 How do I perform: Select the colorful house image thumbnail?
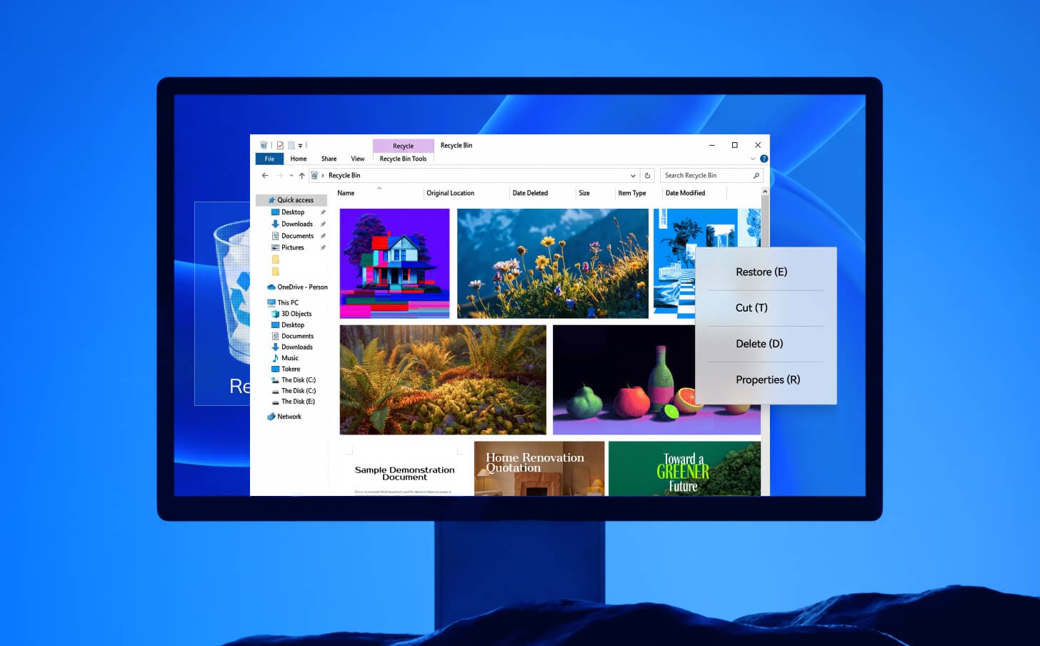[394, 263]
